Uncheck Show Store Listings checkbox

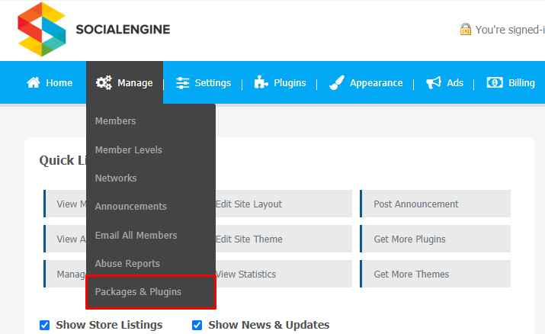(x=44, y=325)
